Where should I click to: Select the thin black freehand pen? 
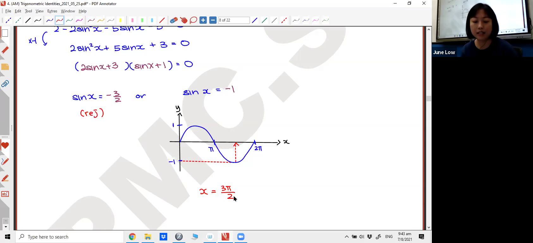tap(296, 20)
